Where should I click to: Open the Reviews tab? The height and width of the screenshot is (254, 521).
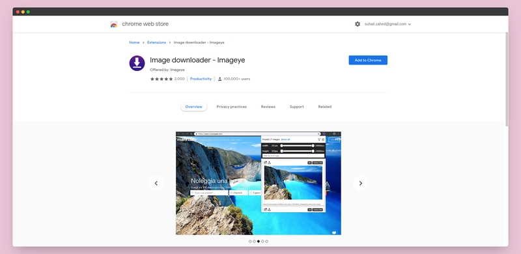268,107
